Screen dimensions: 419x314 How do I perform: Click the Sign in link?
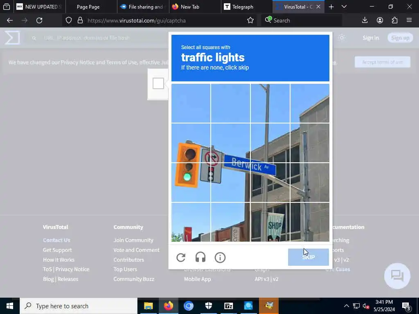[x=371, y=38]
